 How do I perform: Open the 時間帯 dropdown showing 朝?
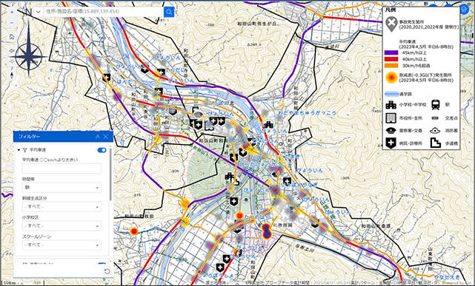(62, 188)
